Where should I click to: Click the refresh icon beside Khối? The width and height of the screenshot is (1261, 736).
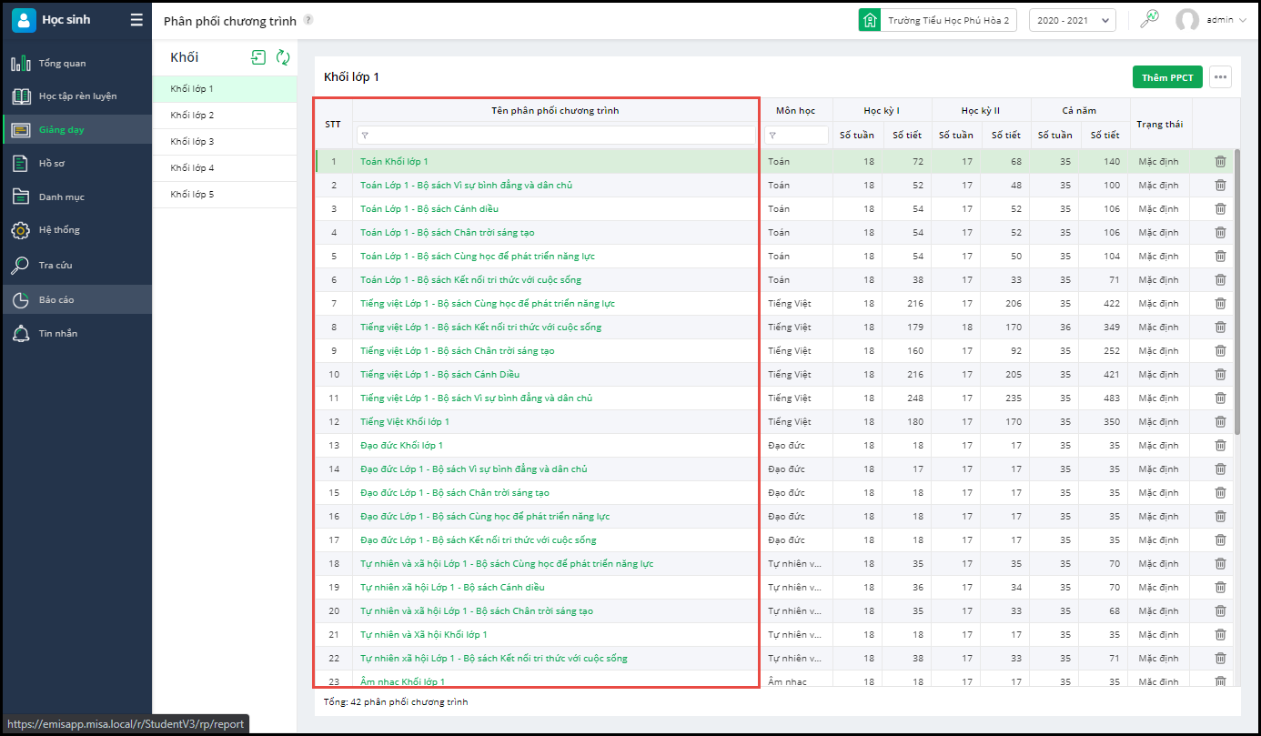click(283, 57)
